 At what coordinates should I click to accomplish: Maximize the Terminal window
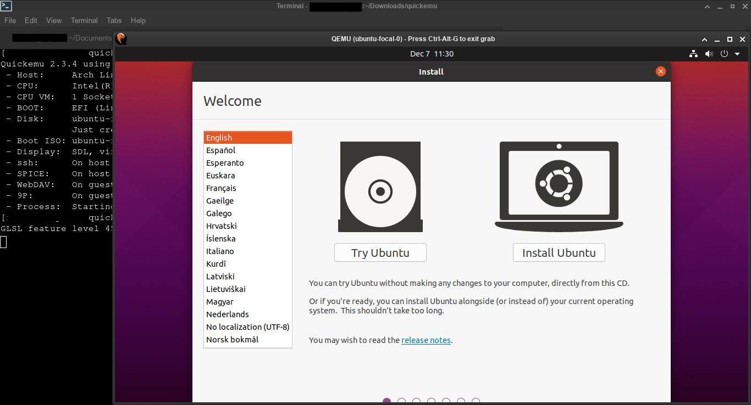(732, 6)
